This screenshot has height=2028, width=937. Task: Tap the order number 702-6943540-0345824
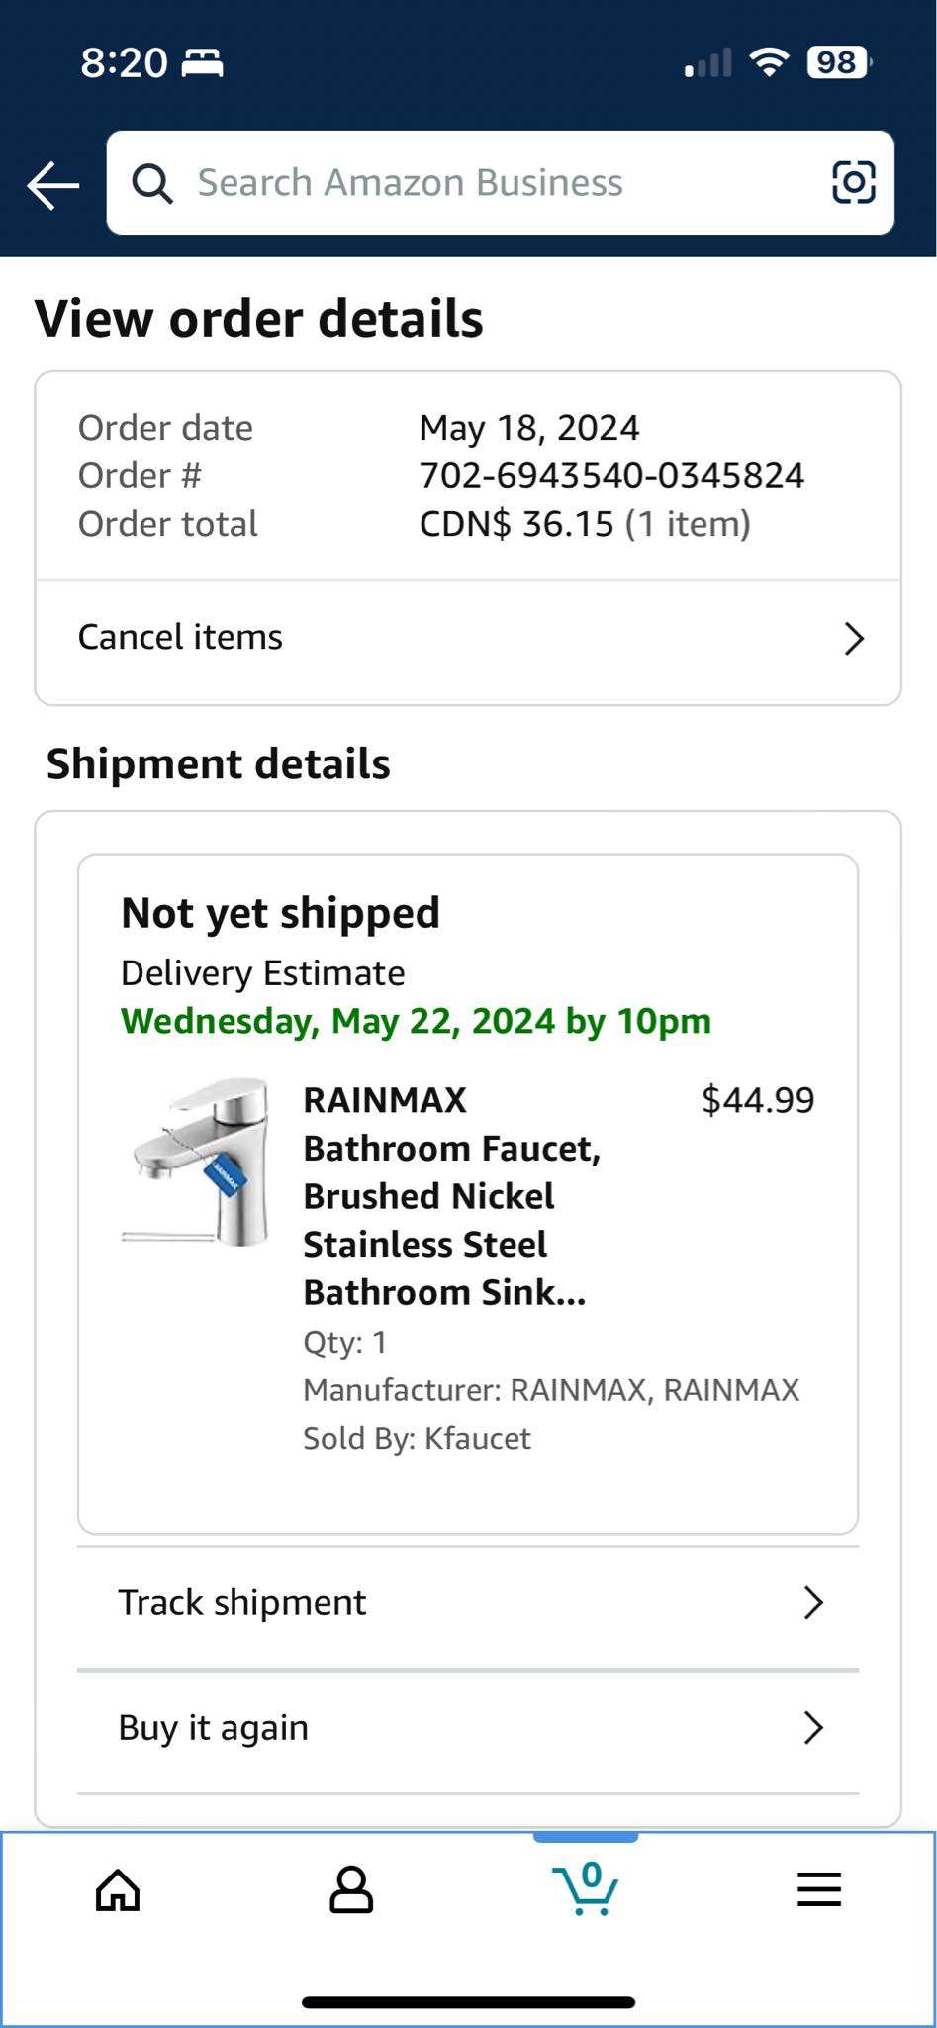tap(611, 476)
